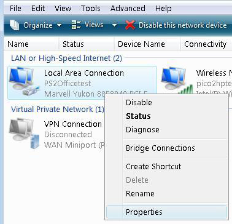Image resolution: width=232 pixels, height=224 pixels.
Task: Expand the Organize dropdown arrow
Action: pyautogui.click(x=59, y=25)
